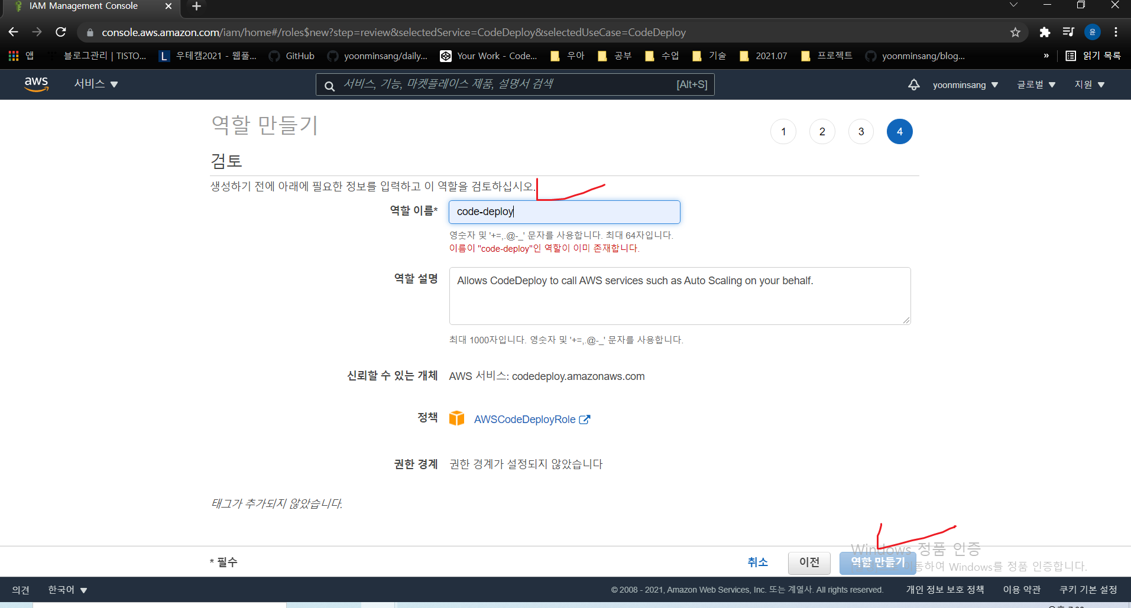
Task: Open the 기술 bookmark folder
Action: pyautogui.click(x=709, y=56)
